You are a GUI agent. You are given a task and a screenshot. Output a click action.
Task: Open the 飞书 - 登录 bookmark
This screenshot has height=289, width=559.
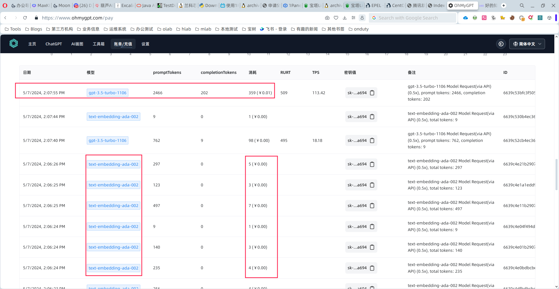click(x=273, y=29)
